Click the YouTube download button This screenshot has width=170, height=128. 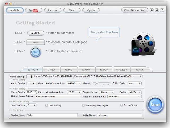(33, 10)
